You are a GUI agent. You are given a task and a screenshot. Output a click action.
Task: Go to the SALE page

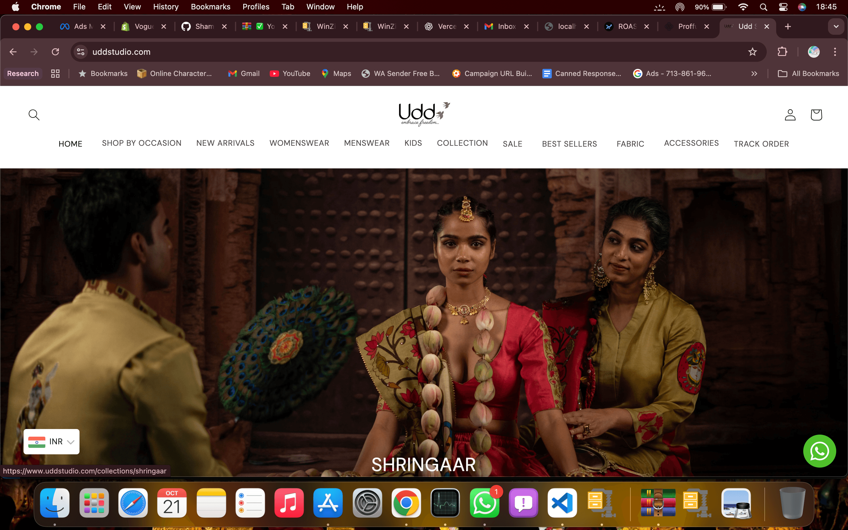point(512,144)
